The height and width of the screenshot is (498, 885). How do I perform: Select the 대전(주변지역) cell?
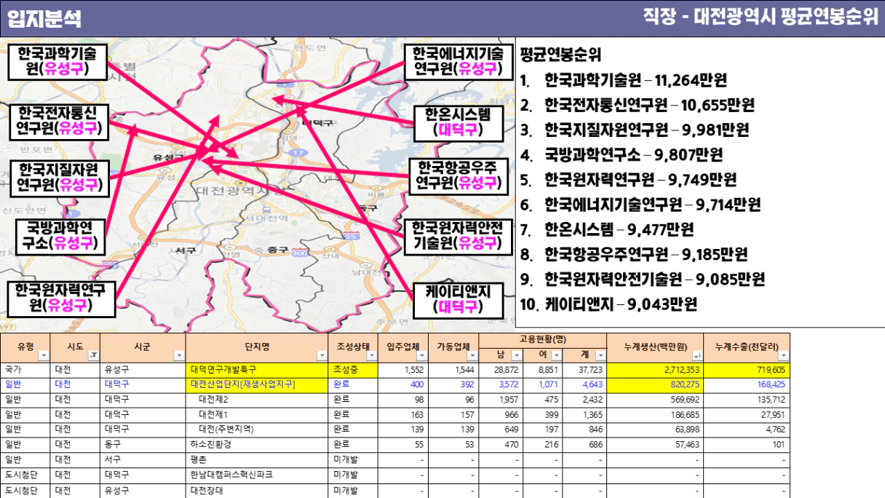click(x=257, y=430)
